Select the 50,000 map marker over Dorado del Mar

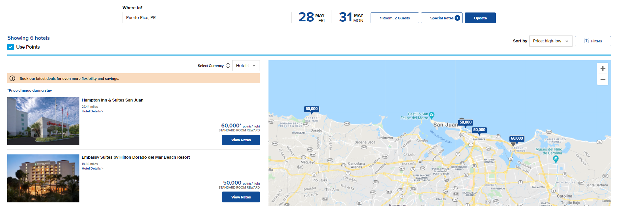[x=311, y=109]
